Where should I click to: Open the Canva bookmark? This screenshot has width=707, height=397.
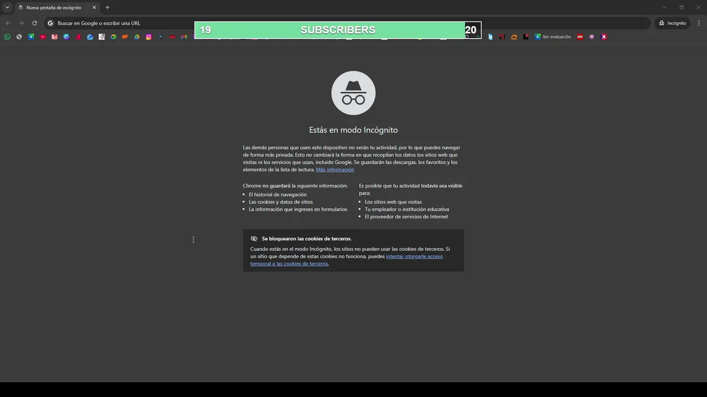click(66, 37)
